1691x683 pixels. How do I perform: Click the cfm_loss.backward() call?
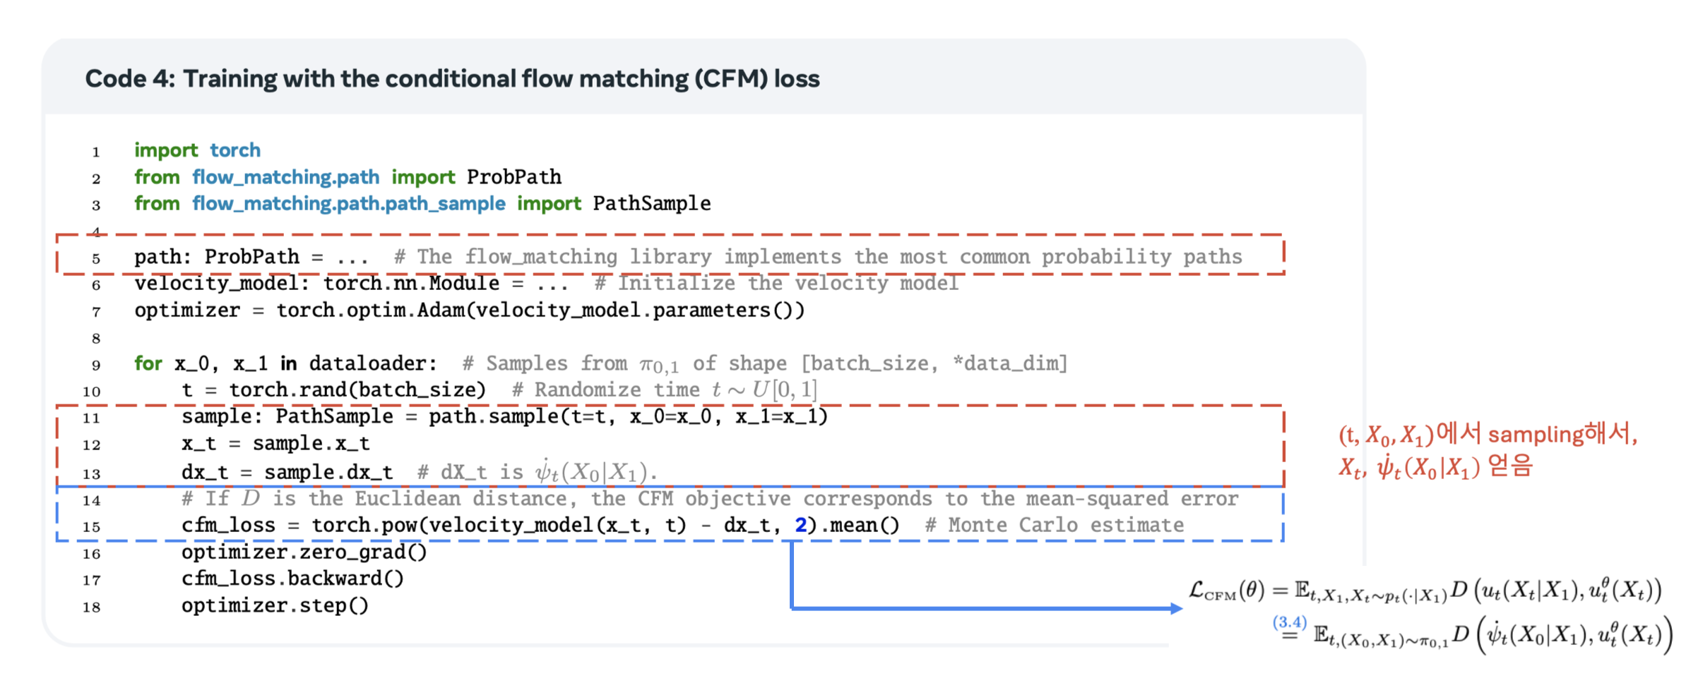tap(292, 579)
